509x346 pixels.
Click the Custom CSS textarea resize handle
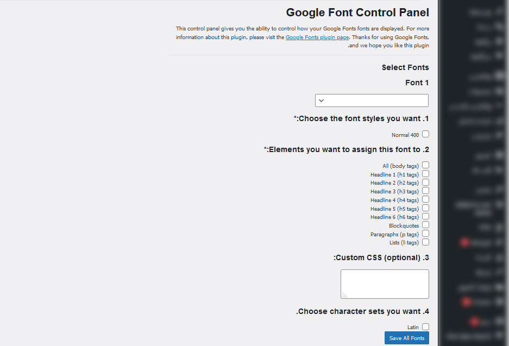(344, 295)
